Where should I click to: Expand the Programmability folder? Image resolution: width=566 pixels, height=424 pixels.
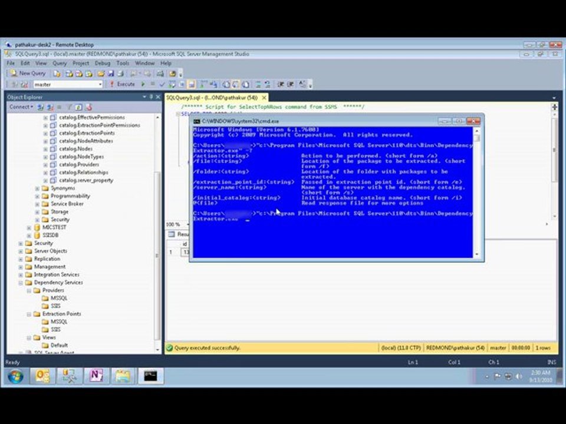pyautogui.click(x=37, y=196)
